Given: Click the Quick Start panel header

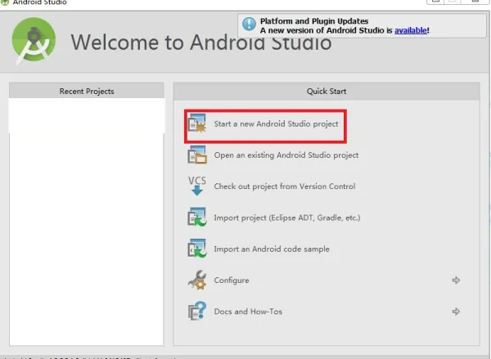Looking at the screenshot, I should 327,92.
